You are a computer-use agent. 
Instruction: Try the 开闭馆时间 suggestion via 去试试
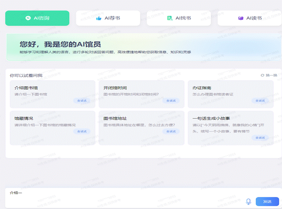(x=171, y=101)
